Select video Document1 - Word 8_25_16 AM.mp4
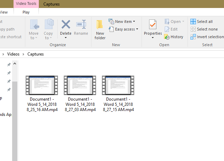224x161 pixels. [x=42, y=94]
